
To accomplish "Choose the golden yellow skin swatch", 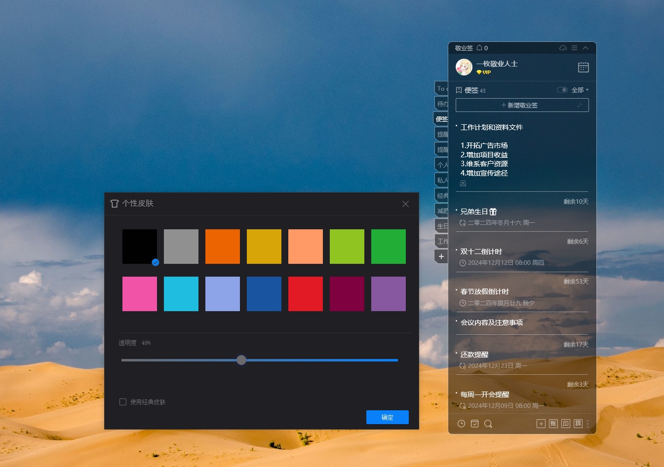I will point(264,247).
